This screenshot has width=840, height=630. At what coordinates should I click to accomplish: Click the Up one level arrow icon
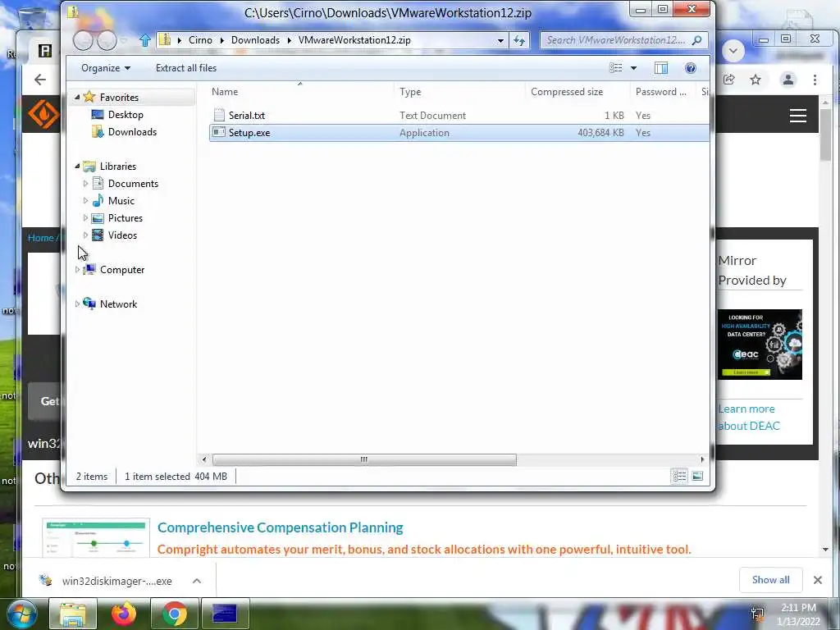(144, 40)
